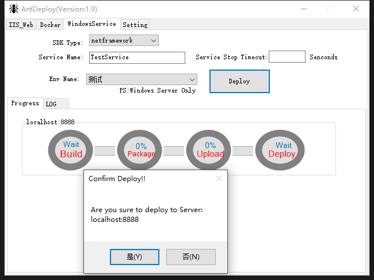Focus the Service Stop Timeout field
Viewport: 374px width, 280px height.
(287, 57)
